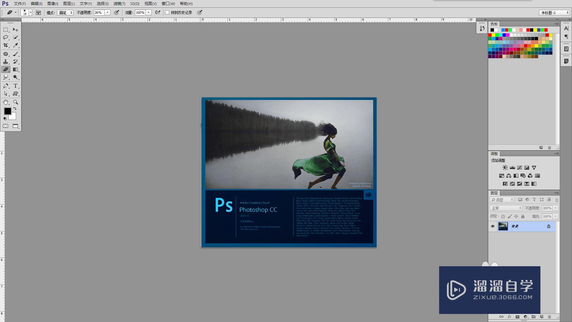Select the Clone Stamp tool
Screen dimensions: 572x322
pyautogui.click(x=6, y=62)
